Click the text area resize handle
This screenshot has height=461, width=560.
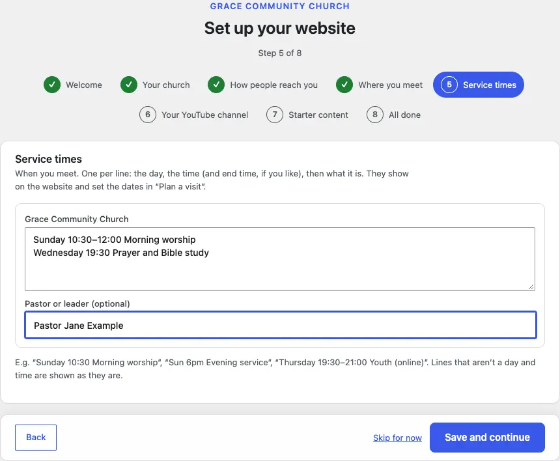[531, 286]
